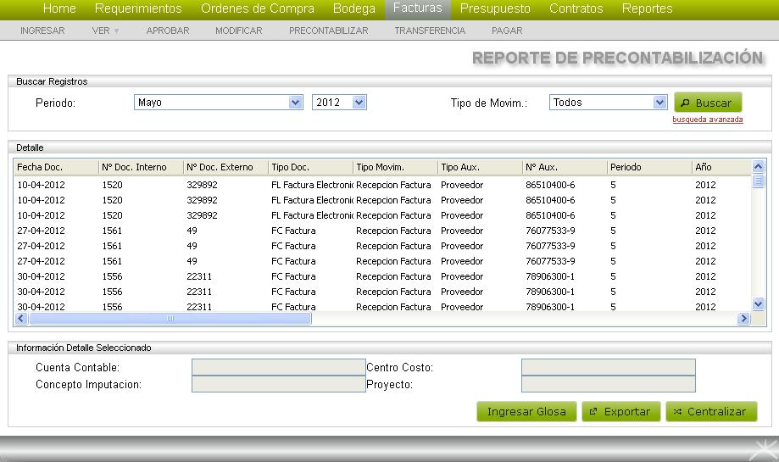Screen dimensions: 779x462
Task: Sort by Periodo column header
Action: (x=650, y=167)
